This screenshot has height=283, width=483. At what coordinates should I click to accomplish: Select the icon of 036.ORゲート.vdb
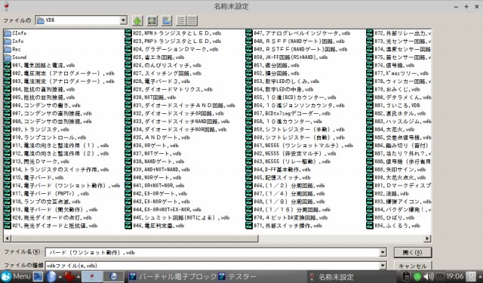[128, 145]
